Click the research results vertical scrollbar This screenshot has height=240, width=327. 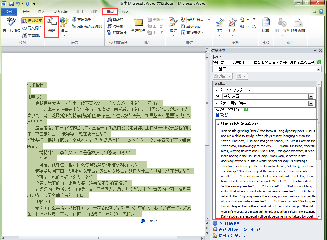coord(318,123)
